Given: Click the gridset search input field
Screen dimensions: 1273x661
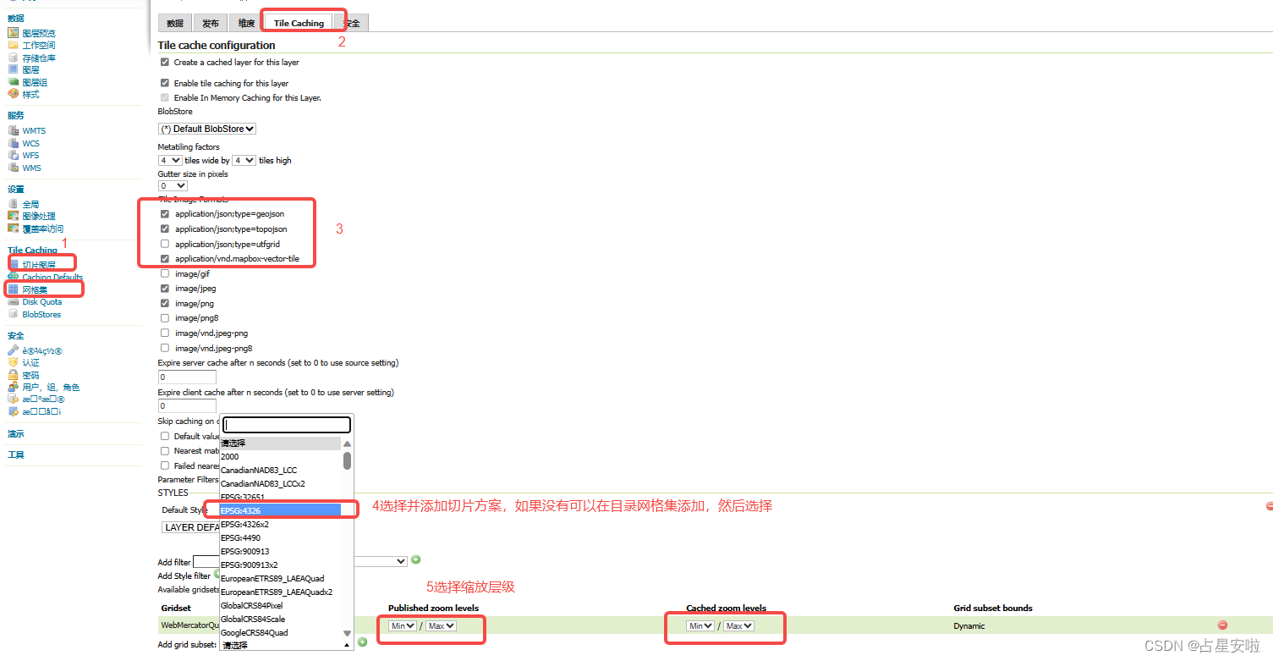Looking at the screenshot, I should tap(287, 425).
